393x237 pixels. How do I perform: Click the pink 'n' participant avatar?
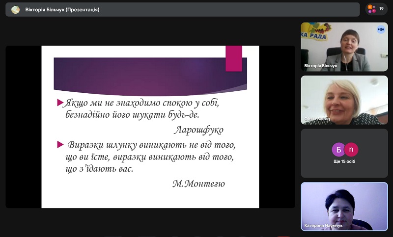[x=351, y=149]
